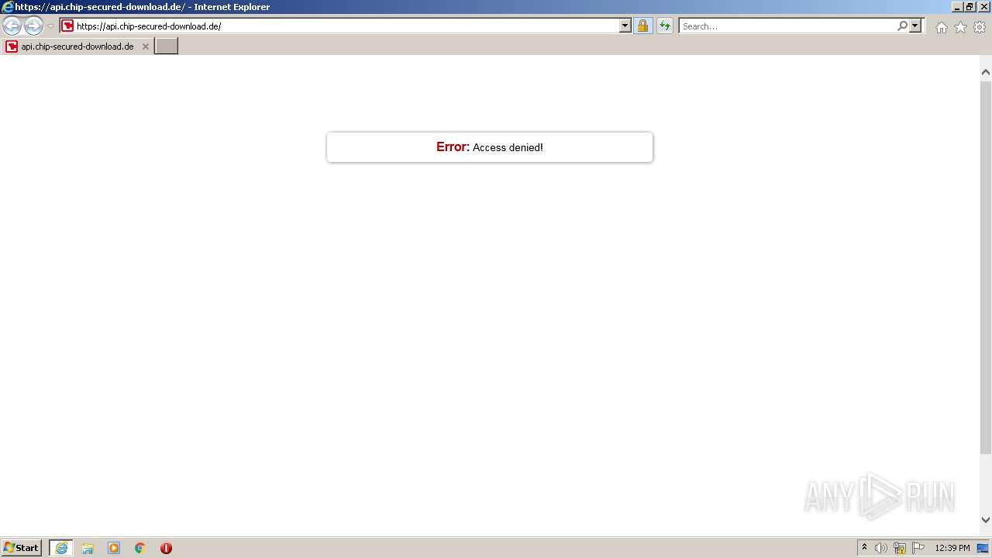Open the recent pages dropdown arrow
This screenshot has height=558, width=992.
pos(50,26)
